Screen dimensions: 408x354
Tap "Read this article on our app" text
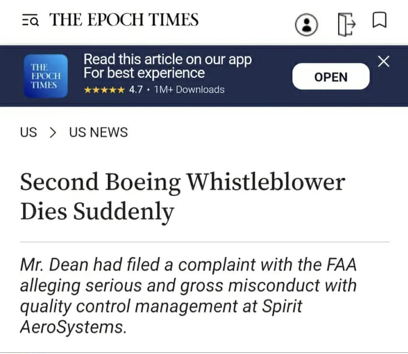(168, 59)
